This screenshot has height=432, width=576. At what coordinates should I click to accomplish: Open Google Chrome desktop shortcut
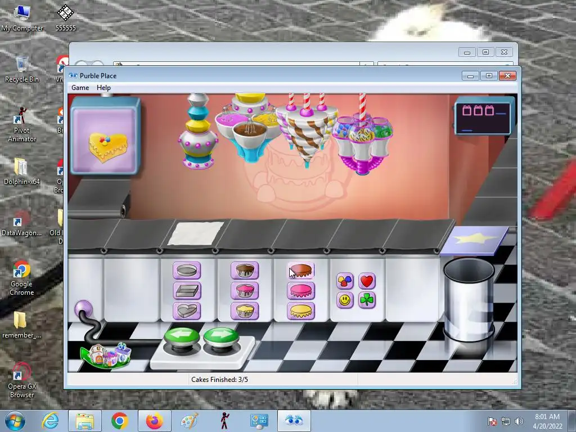tap(22, 278)
